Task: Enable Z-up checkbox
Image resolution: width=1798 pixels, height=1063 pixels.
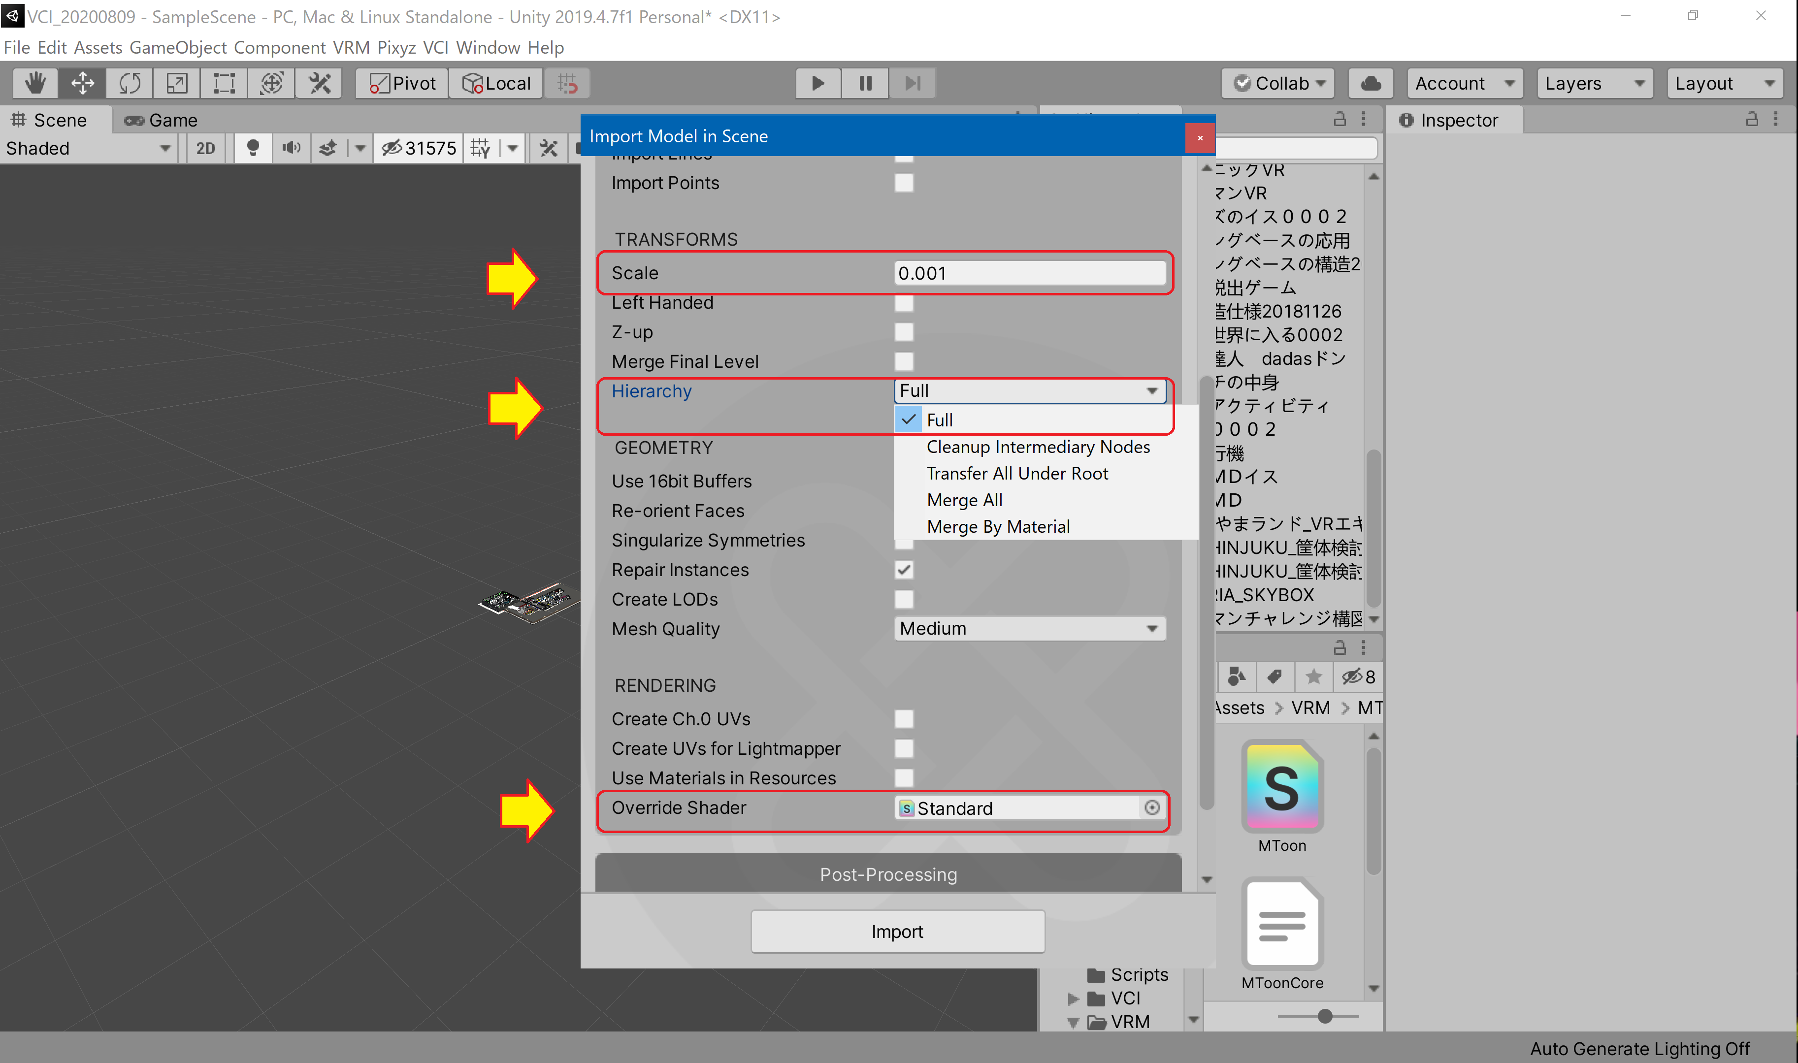Action: pos(904,332)
